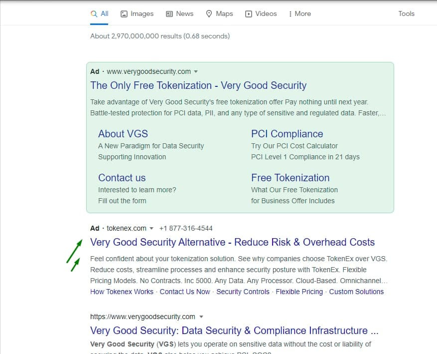The image size is (437, 354).
Task: Switch to the News tab
Action: [184, 13]
